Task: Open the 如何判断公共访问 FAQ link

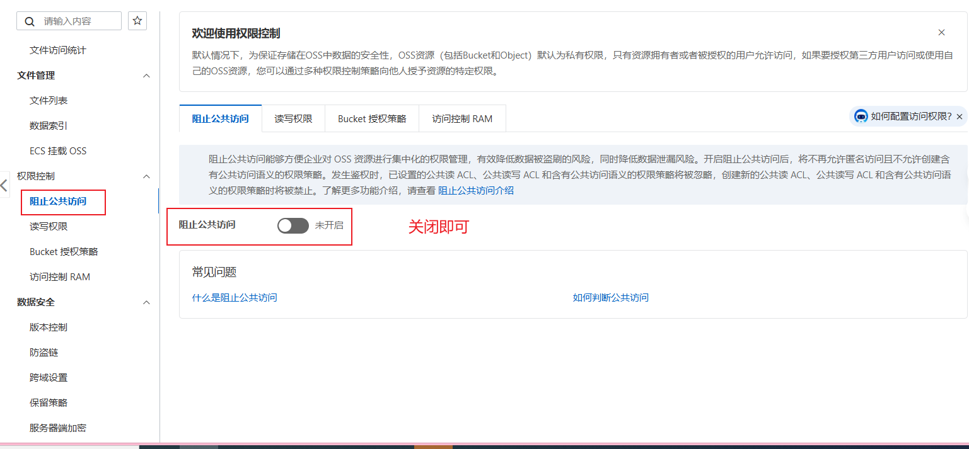Action: click(610, 297)
